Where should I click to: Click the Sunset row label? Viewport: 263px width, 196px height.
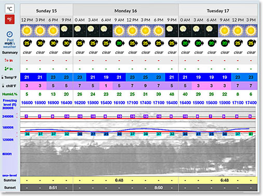pyautogui.click(x=10, y=188)
